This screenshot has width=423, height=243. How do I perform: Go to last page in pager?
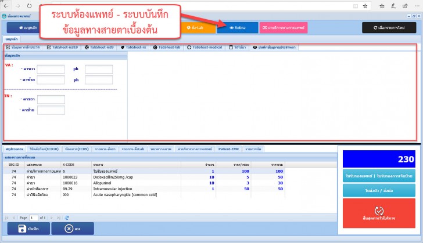(x=58, y=217)
